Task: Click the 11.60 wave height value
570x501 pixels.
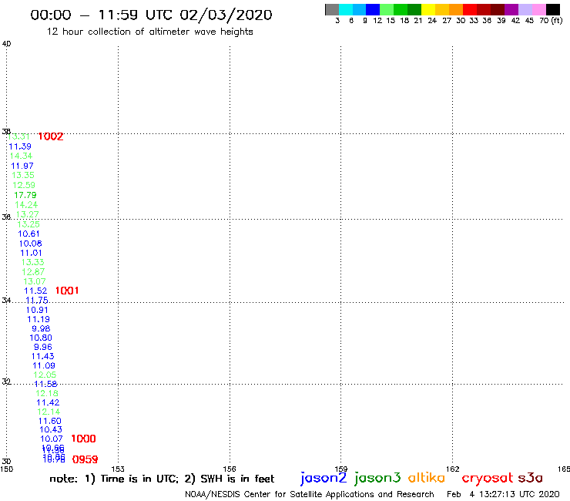Action: coord(50,421)
